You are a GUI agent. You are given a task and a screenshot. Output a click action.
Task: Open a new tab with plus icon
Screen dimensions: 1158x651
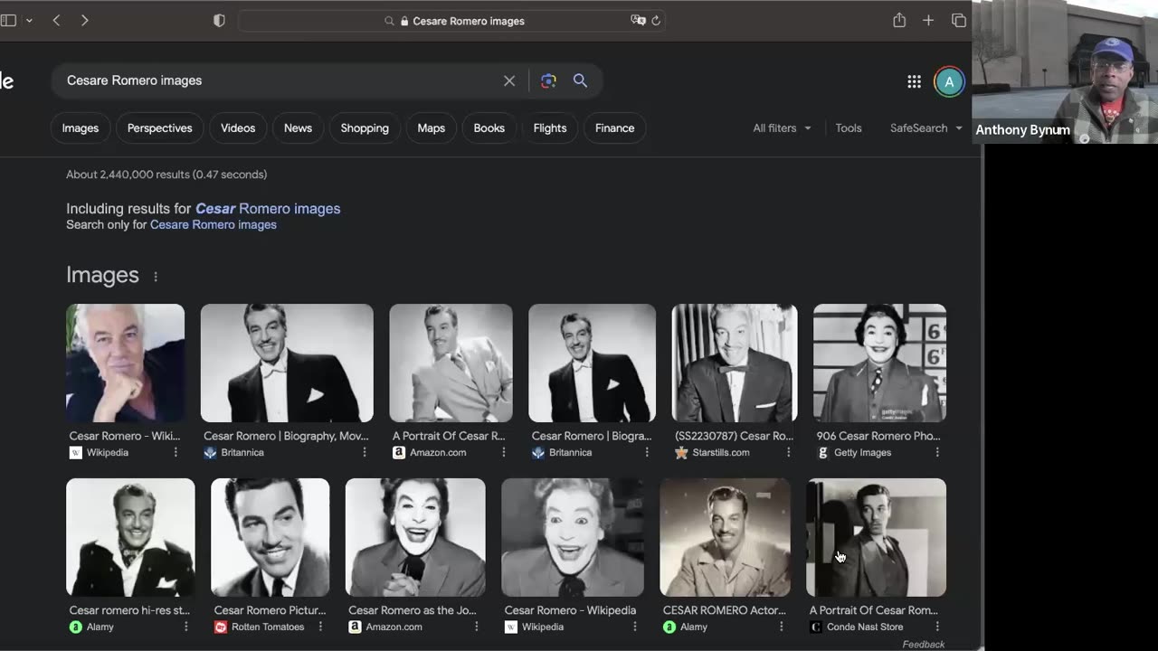tap(928, 20)
